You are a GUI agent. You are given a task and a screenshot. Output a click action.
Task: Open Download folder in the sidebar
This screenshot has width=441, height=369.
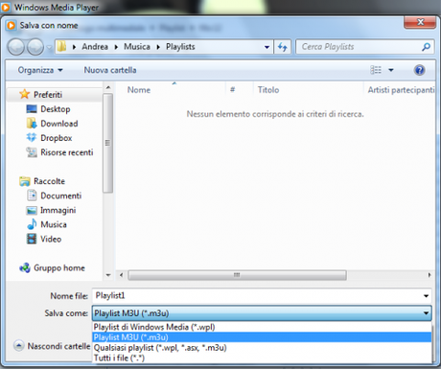tap(59, 124)
